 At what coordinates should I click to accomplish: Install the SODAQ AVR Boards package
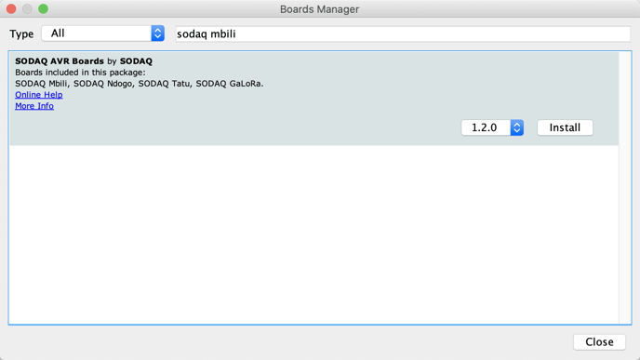coord(565,127)
